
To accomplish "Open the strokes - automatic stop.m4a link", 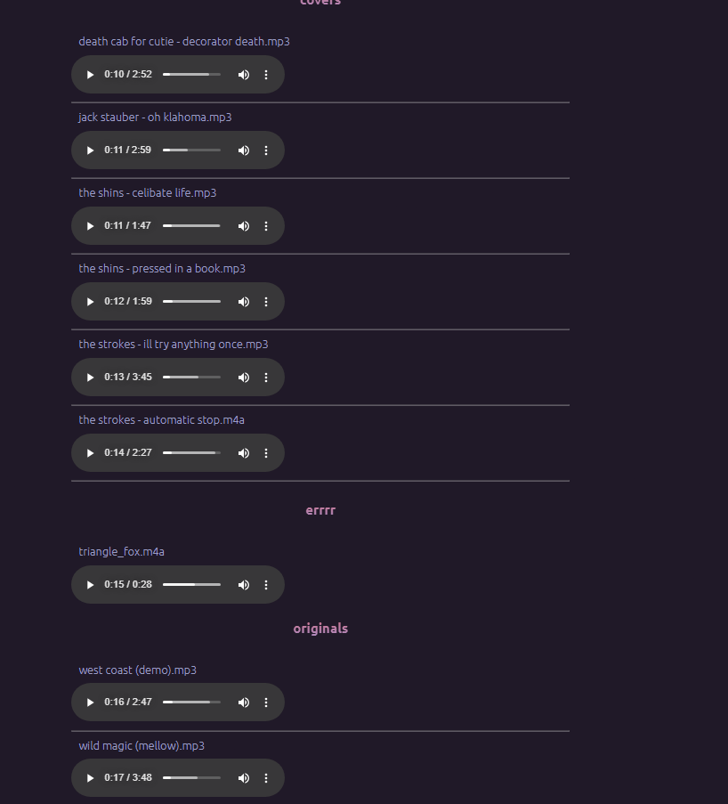I will (x=161, y=420).
